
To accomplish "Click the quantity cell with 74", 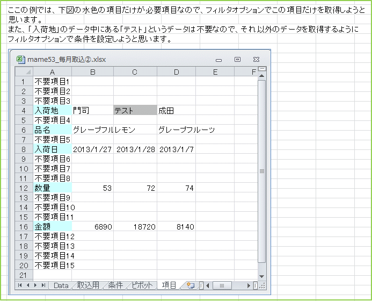I will click(x=176, y=188).
